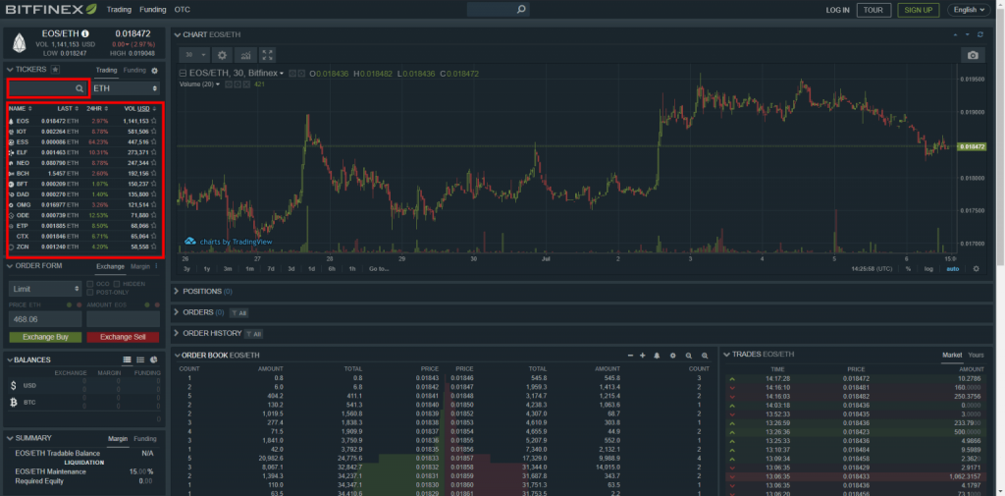
Task: Switch tickers to Funding tab
Action: (134, 70)
